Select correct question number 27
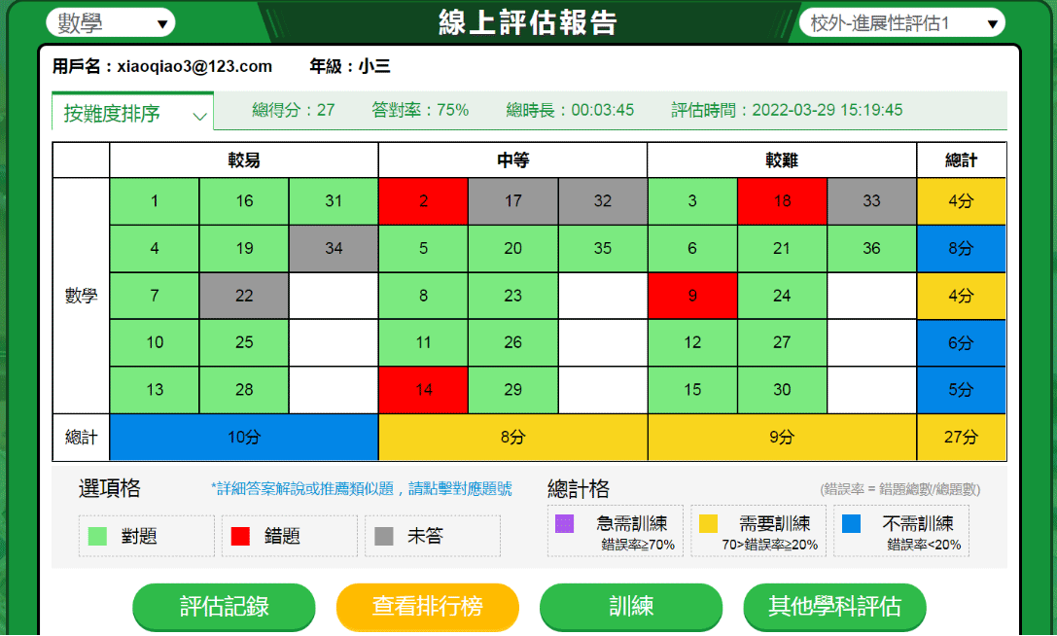 782,342
